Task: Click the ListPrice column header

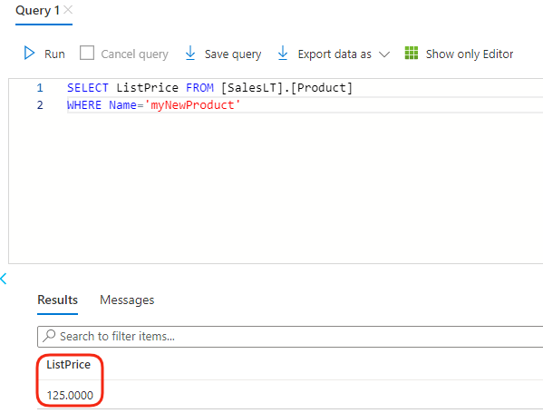Action: point(69,365)
